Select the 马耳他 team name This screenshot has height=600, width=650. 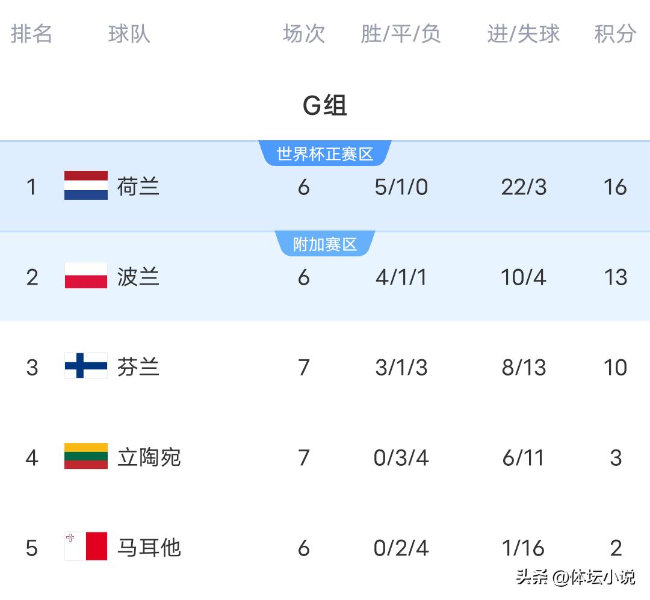coord(149,548)
